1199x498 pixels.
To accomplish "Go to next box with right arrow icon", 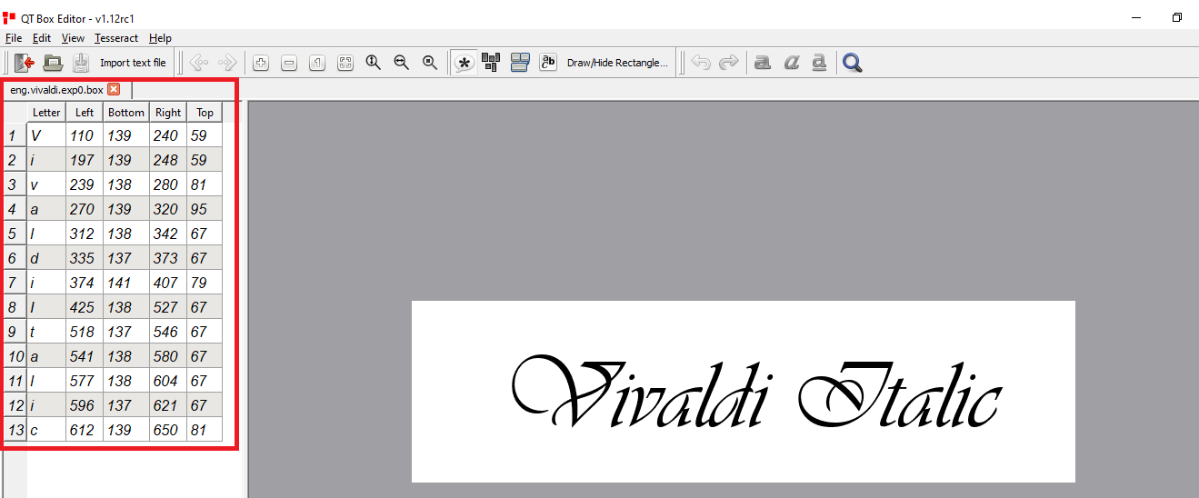I will 227,63.
